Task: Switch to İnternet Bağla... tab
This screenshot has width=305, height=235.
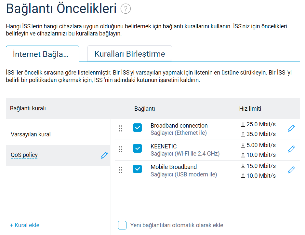Action: pyautogui.click(x=43, y=54)
